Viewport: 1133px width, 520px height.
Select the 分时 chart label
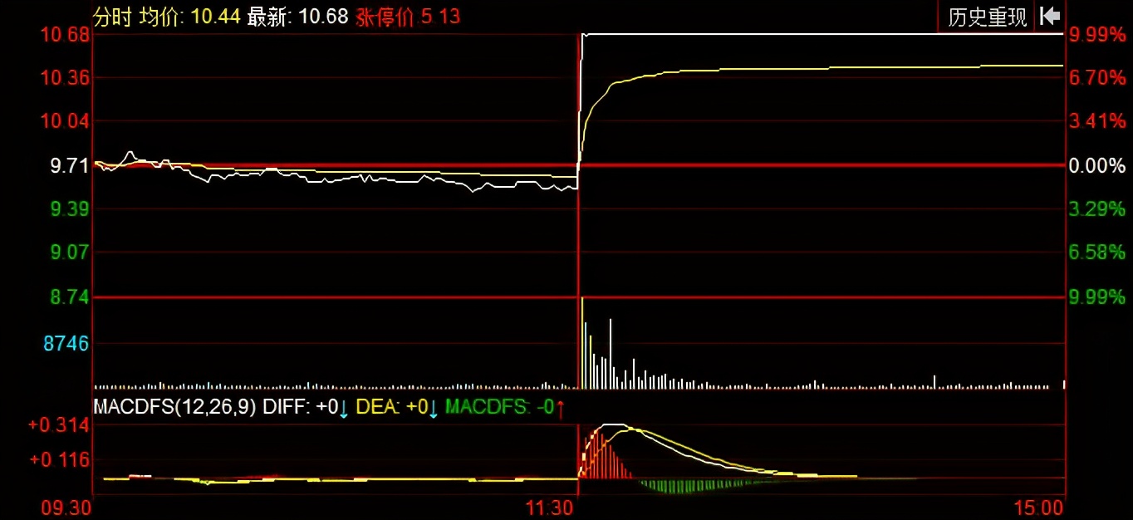112,16
